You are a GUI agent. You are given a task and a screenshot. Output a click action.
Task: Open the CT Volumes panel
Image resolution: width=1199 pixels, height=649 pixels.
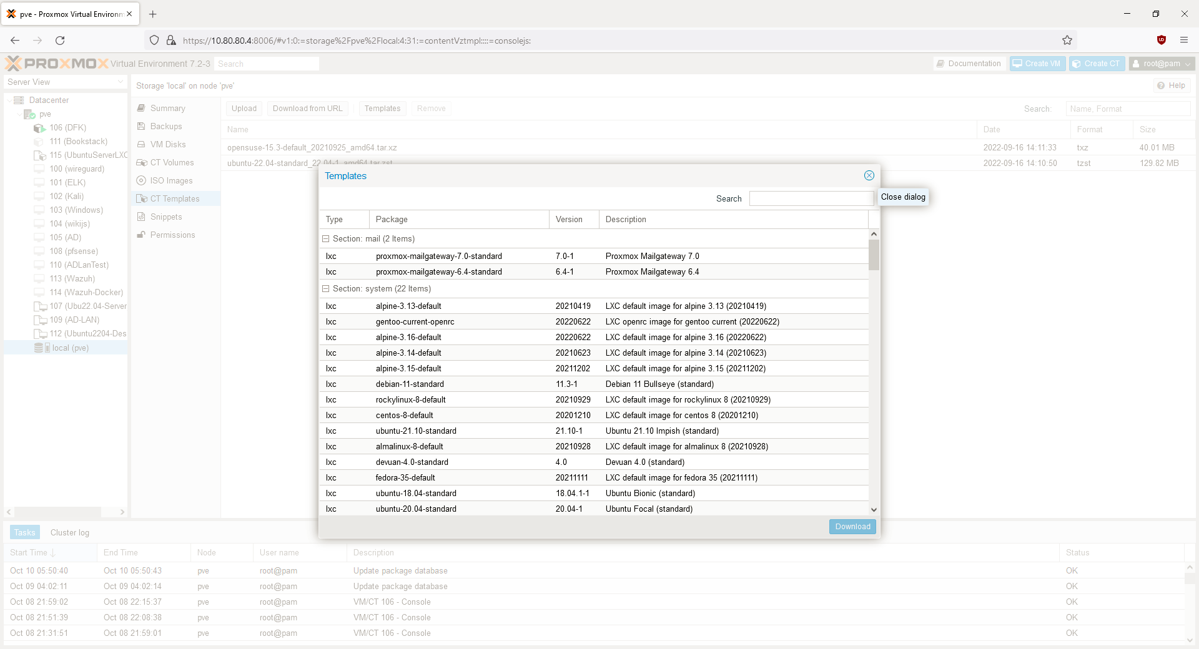171,162
